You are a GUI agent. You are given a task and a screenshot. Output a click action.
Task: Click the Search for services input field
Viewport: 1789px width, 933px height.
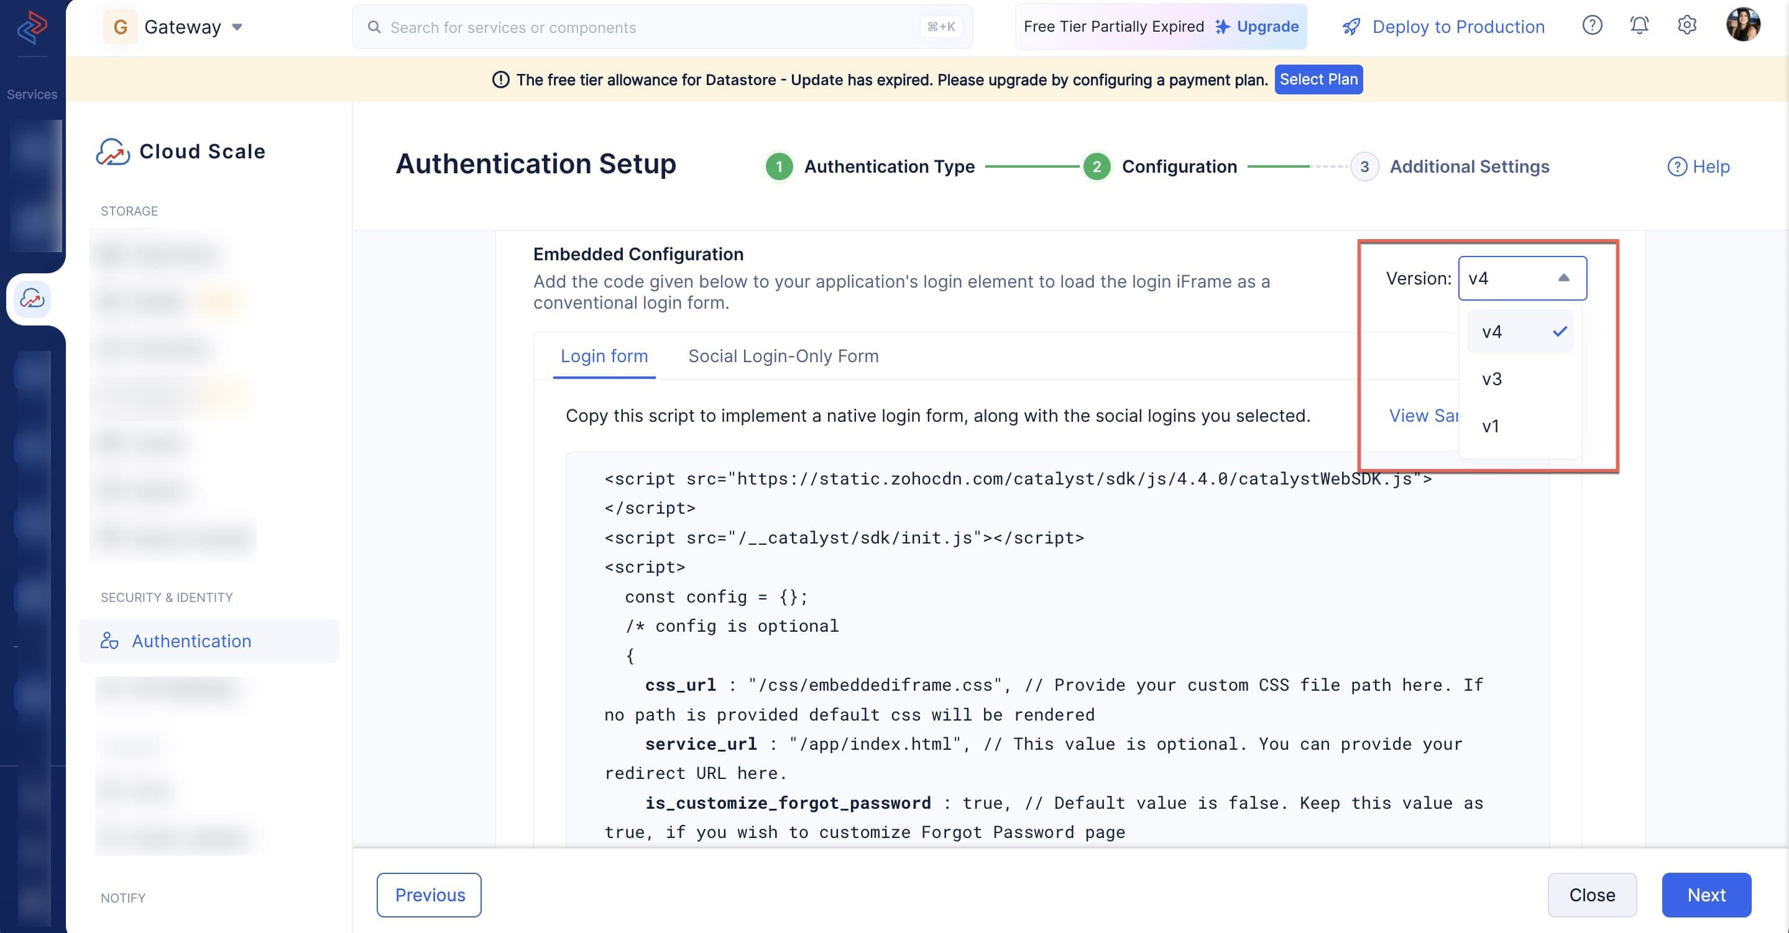pos(663,27)
